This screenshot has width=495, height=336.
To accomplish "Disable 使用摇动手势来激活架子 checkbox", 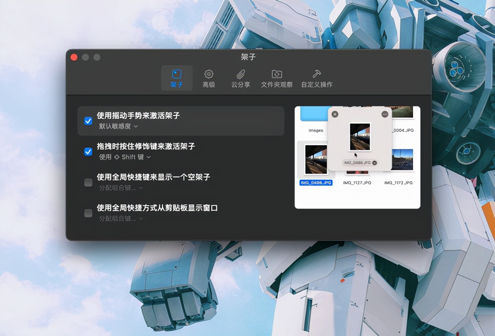I will [x=88, y=121].
